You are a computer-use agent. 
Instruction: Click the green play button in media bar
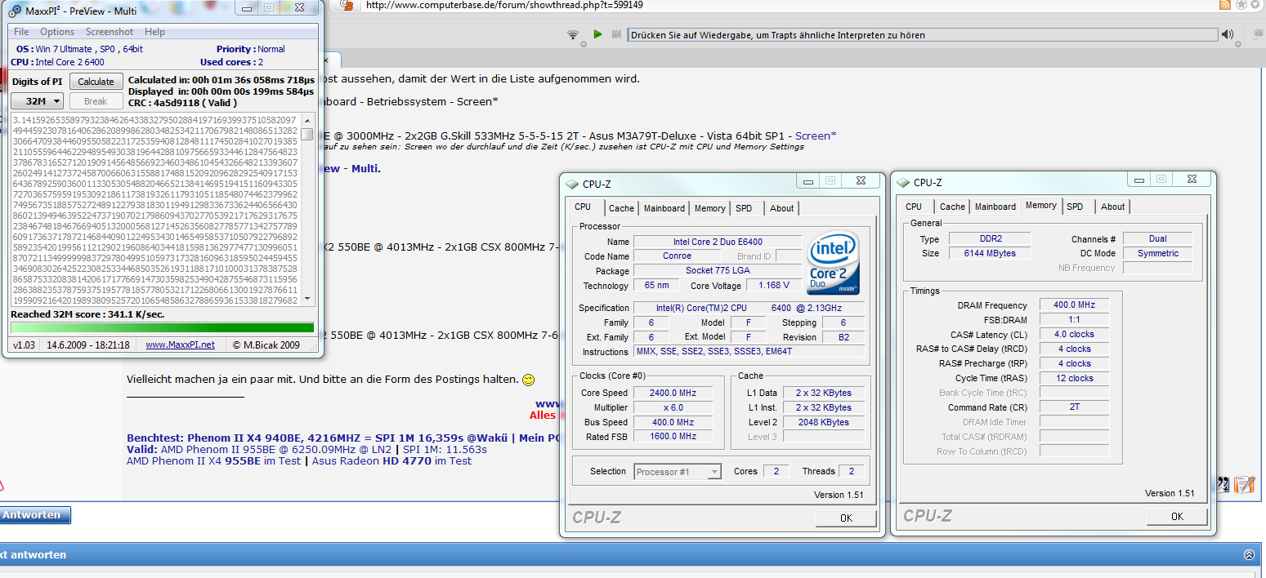[597, 34]
